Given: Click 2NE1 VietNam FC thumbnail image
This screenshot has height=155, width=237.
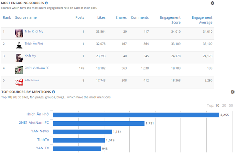Looking at the screenshot, I should 19,70.
